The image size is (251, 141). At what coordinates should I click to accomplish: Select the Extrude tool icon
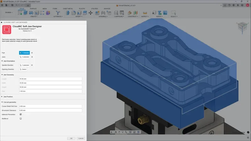pos(26,13)
